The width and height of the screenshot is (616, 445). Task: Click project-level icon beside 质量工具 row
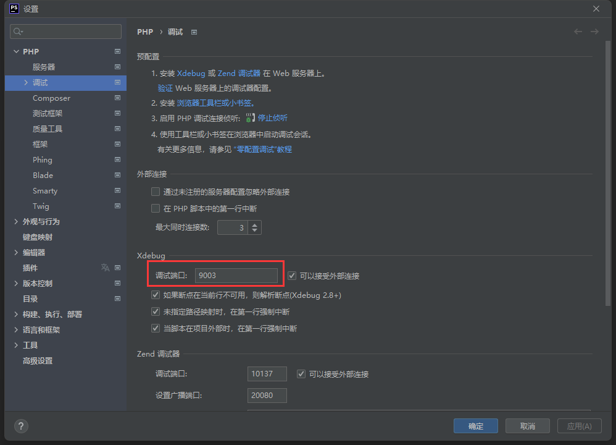coord(117,129)
